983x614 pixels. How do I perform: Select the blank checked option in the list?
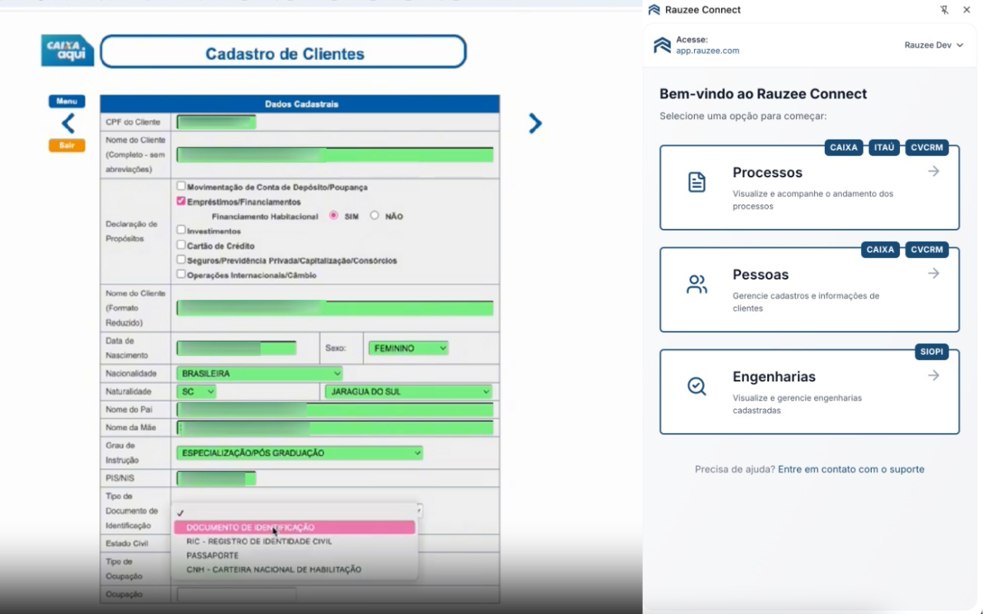point(294,513)
